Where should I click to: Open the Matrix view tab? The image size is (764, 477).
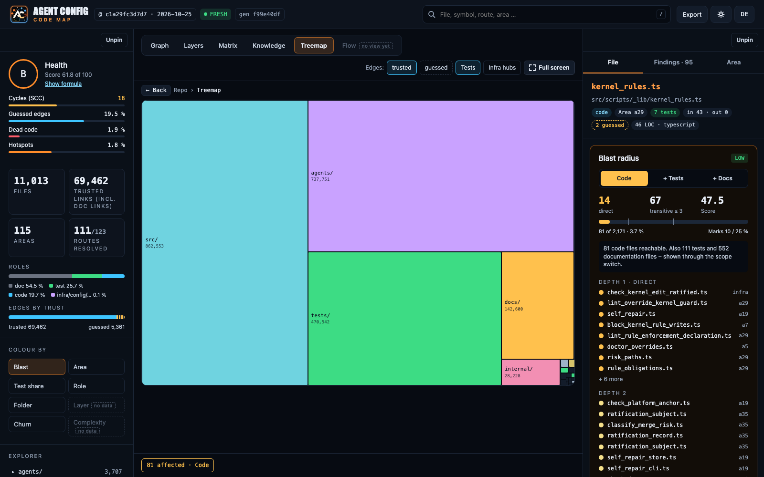[228, 46]
